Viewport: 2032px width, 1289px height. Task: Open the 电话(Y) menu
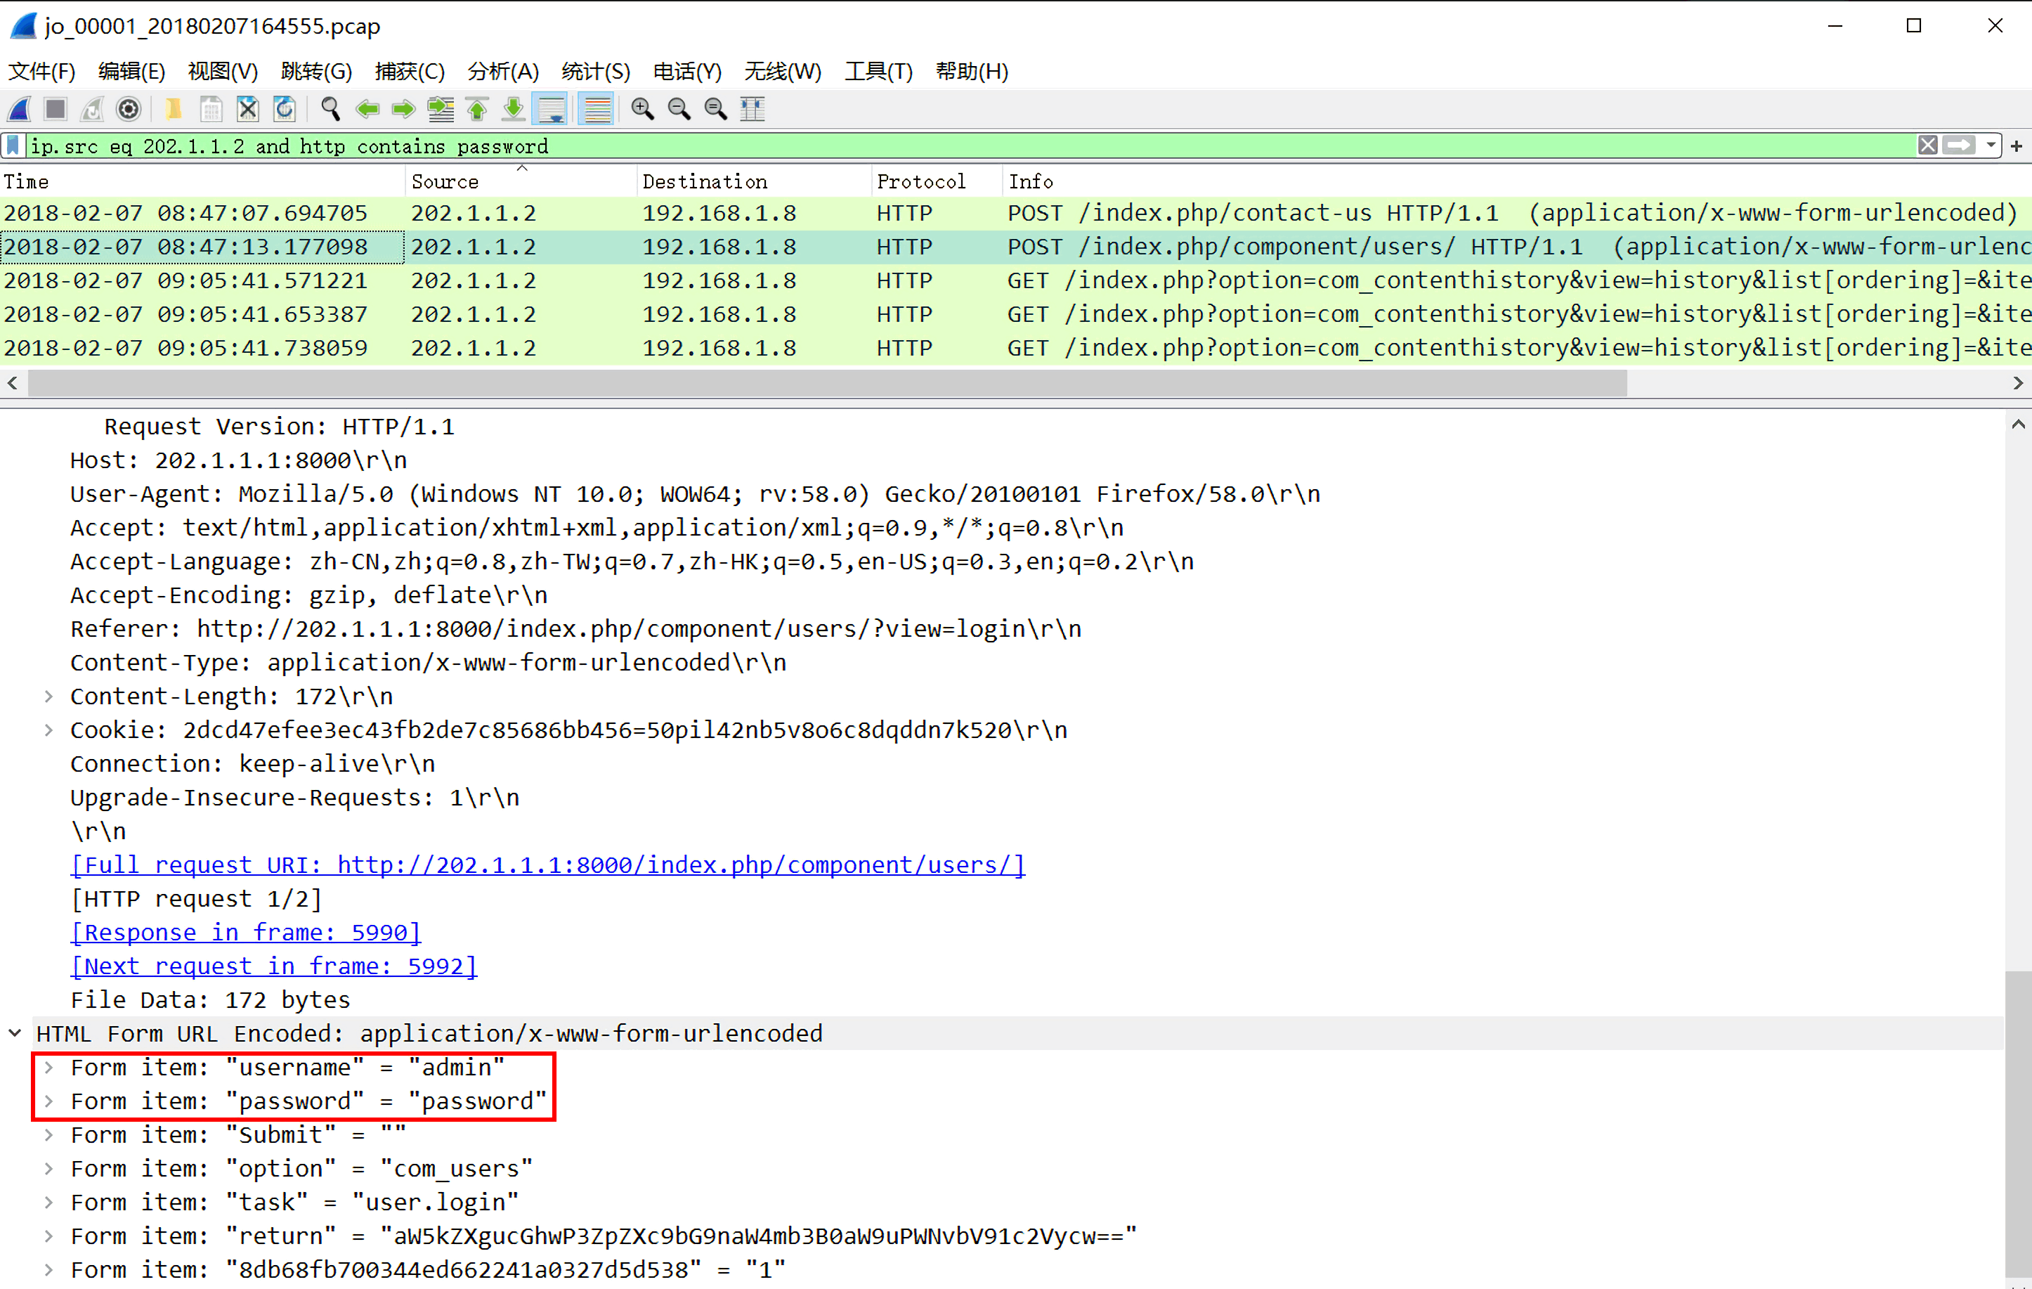[687, 72]
